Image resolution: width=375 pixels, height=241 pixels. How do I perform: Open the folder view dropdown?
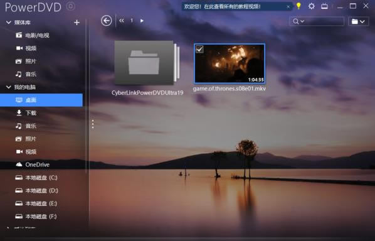[x=358, y=21]
